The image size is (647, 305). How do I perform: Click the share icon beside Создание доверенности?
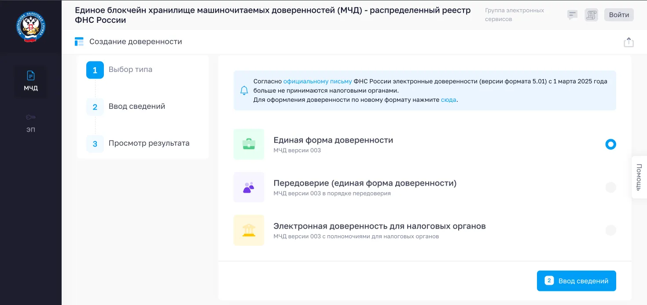[x=629, y=42]
